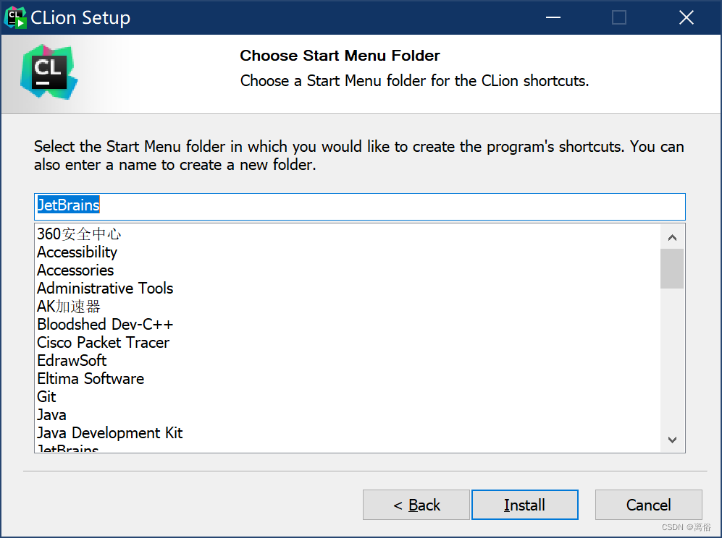Cancel the CLion setup
This screenshot has width=722, height=538.
pos(648,505)
